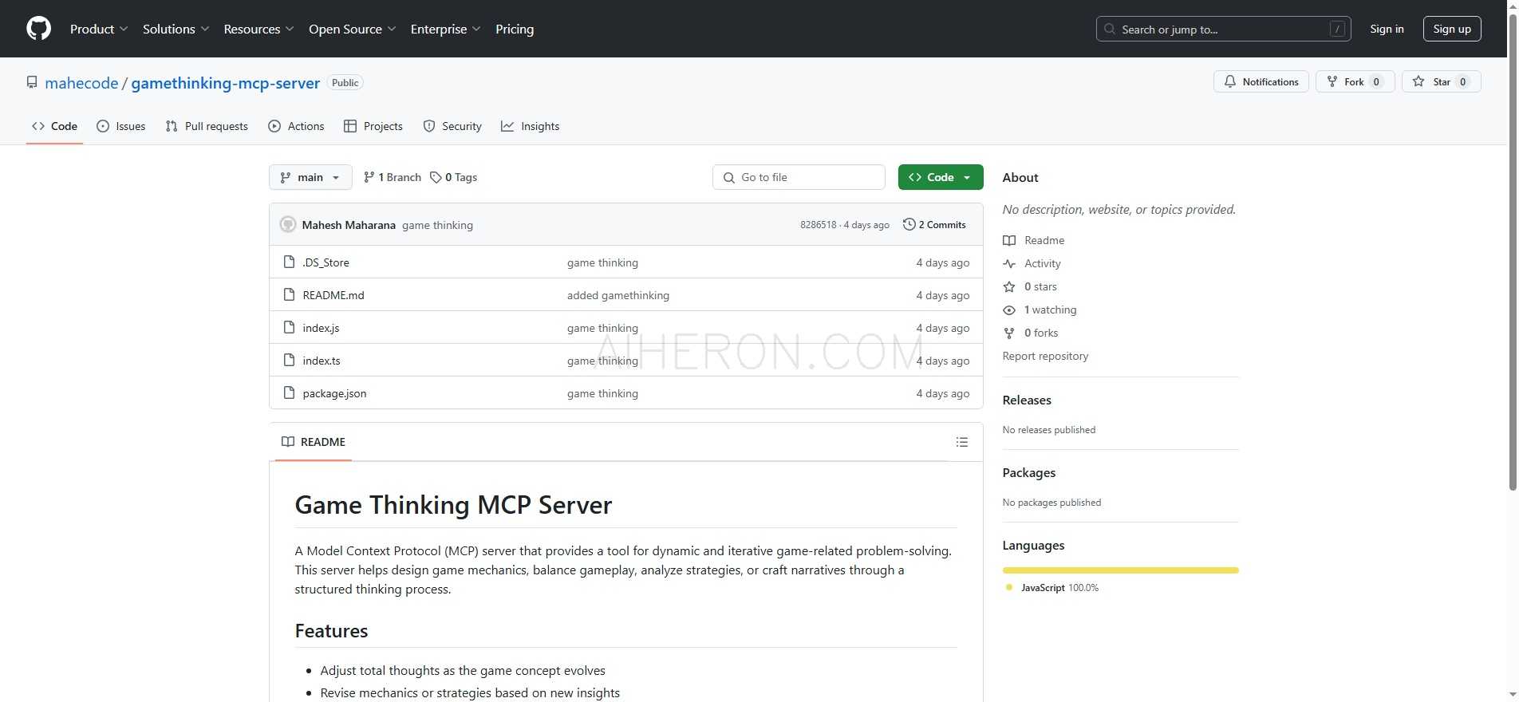Click the Mahesh Maharana avatar
This screenshot has width=1519, height=702.
288,225
